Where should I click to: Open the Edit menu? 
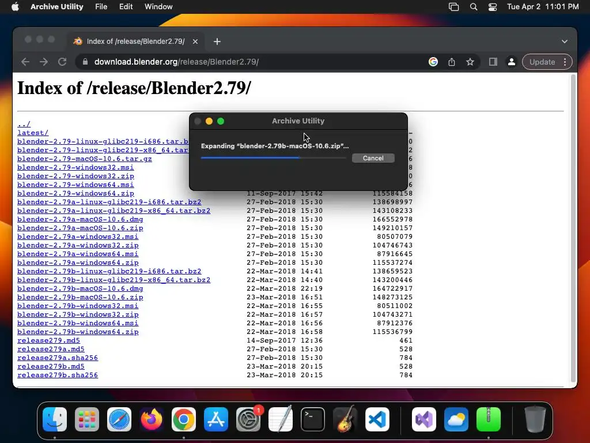pos(126,7)
